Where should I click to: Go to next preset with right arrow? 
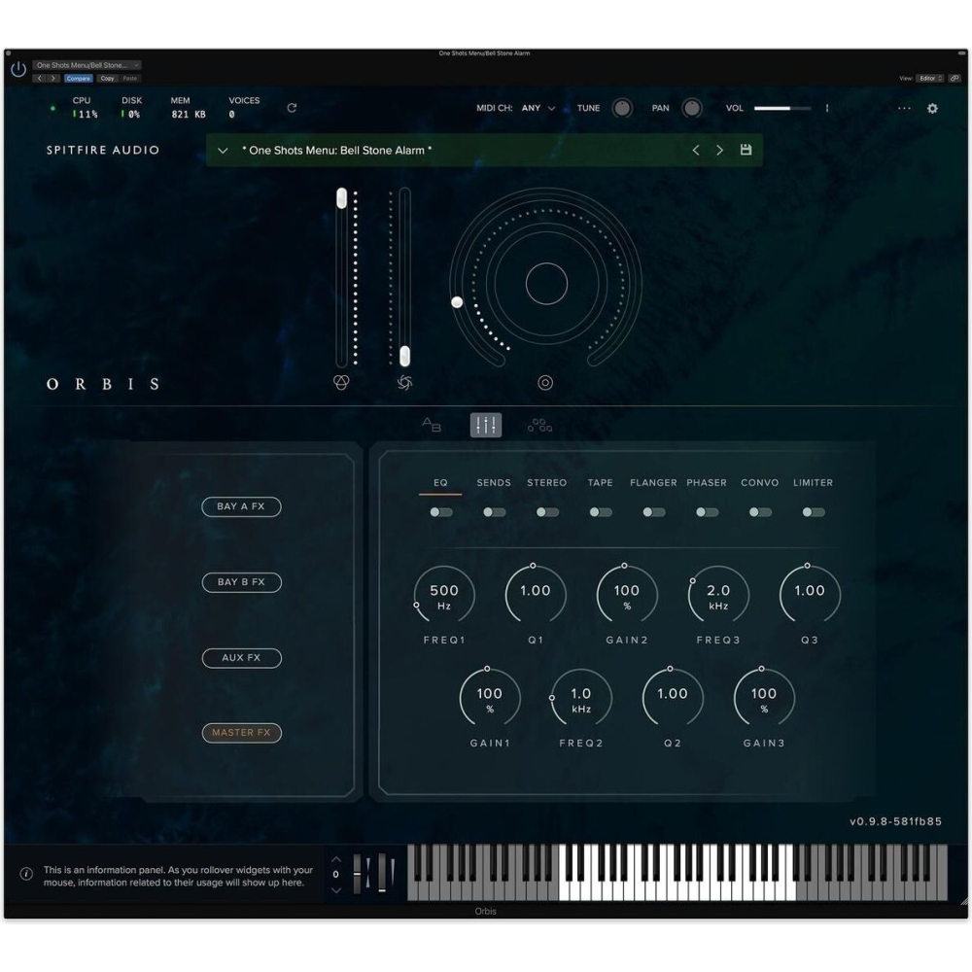click(x=719, y=151)
